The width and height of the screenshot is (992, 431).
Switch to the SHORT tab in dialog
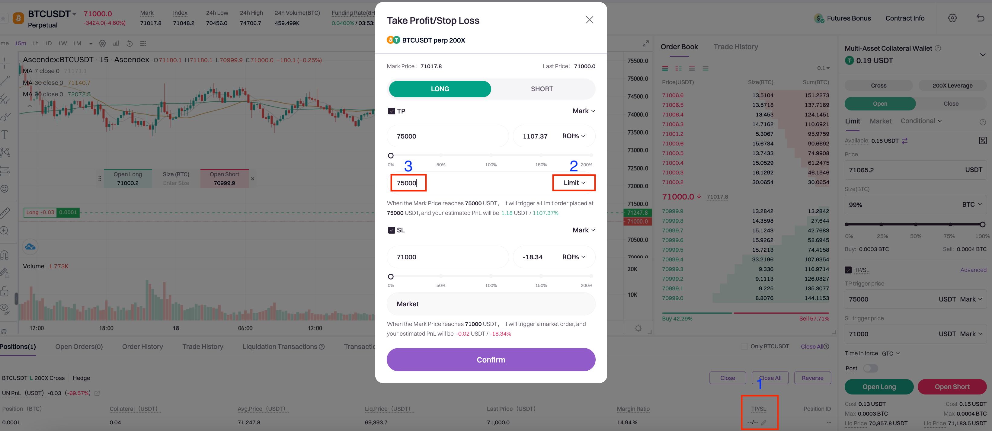click(x=542, y=89)
